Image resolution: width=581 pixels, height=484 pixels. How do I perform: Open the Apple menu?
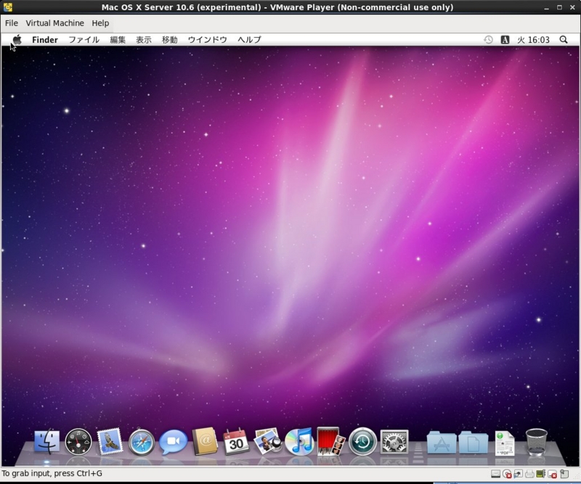pos(17,39)
